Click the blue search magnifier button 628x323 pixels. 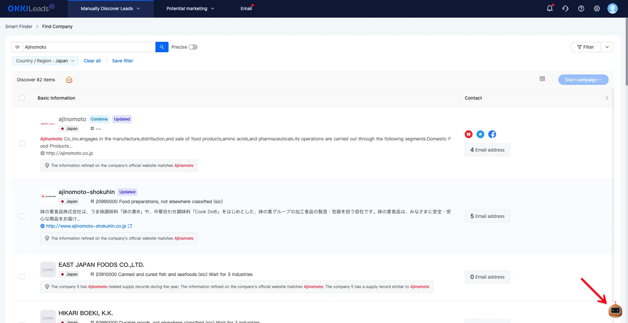162,47
